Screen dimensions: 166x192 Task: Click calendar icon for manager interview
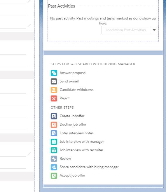(54, 142)
